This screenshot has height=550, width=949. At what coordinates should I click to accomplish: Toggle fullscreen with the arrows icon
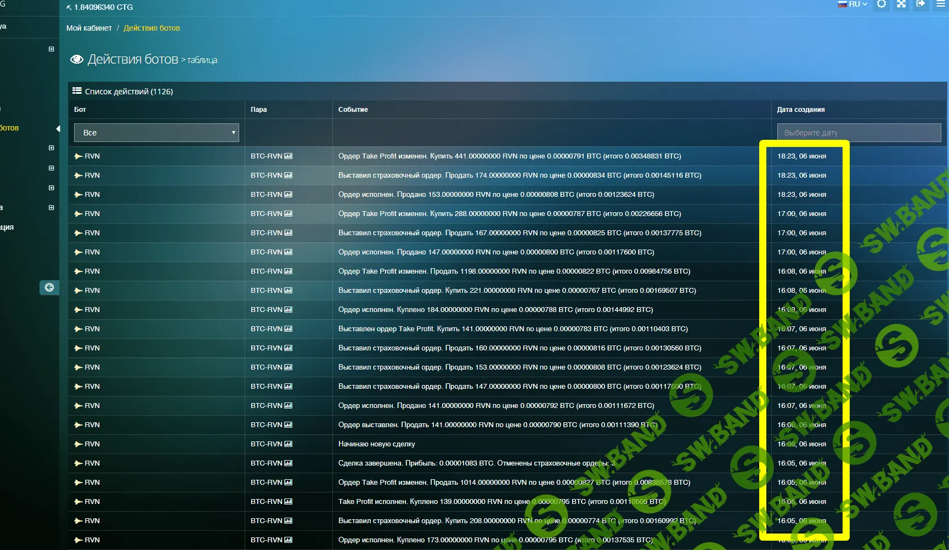coord(901,4)
